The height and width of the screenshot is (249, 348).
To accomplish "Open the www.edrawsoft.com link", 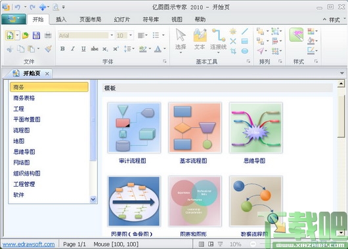I will 29,244.
